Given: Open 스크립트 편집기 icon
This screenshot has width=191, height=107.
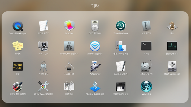Looking at the screenshot, I should pyautogui.click(x=121, y=66).
